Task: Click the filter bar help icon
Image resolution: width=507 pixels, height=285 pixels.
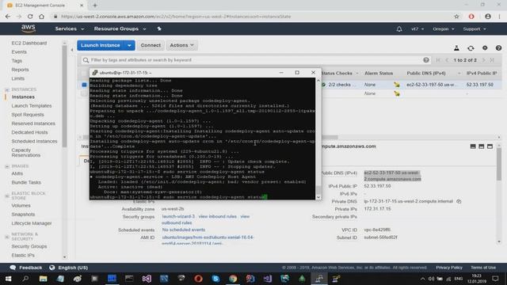Action: coord(426,60)
